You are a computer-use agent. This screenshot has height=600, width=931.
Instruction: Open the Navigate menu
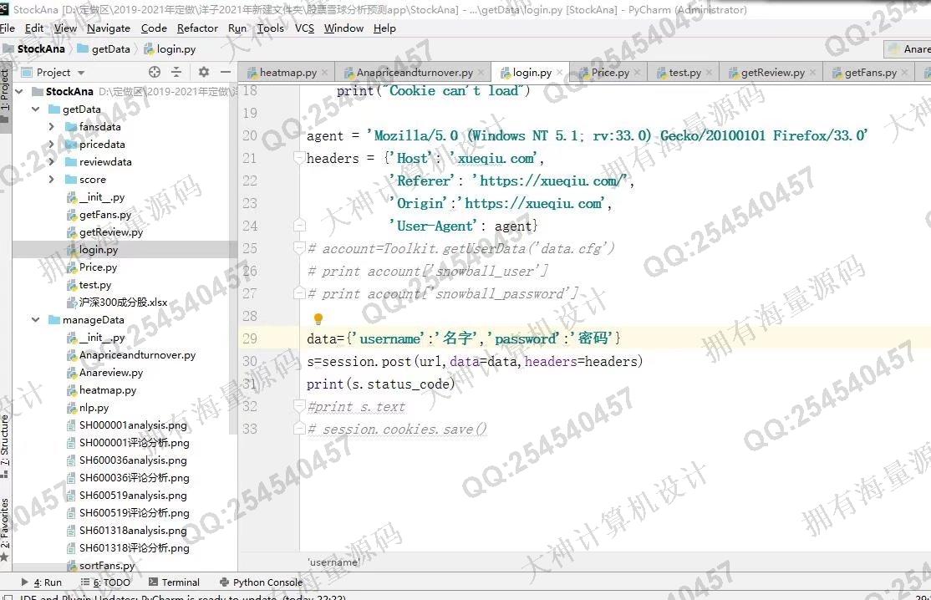pyautogui.click(x=108, y=28)
